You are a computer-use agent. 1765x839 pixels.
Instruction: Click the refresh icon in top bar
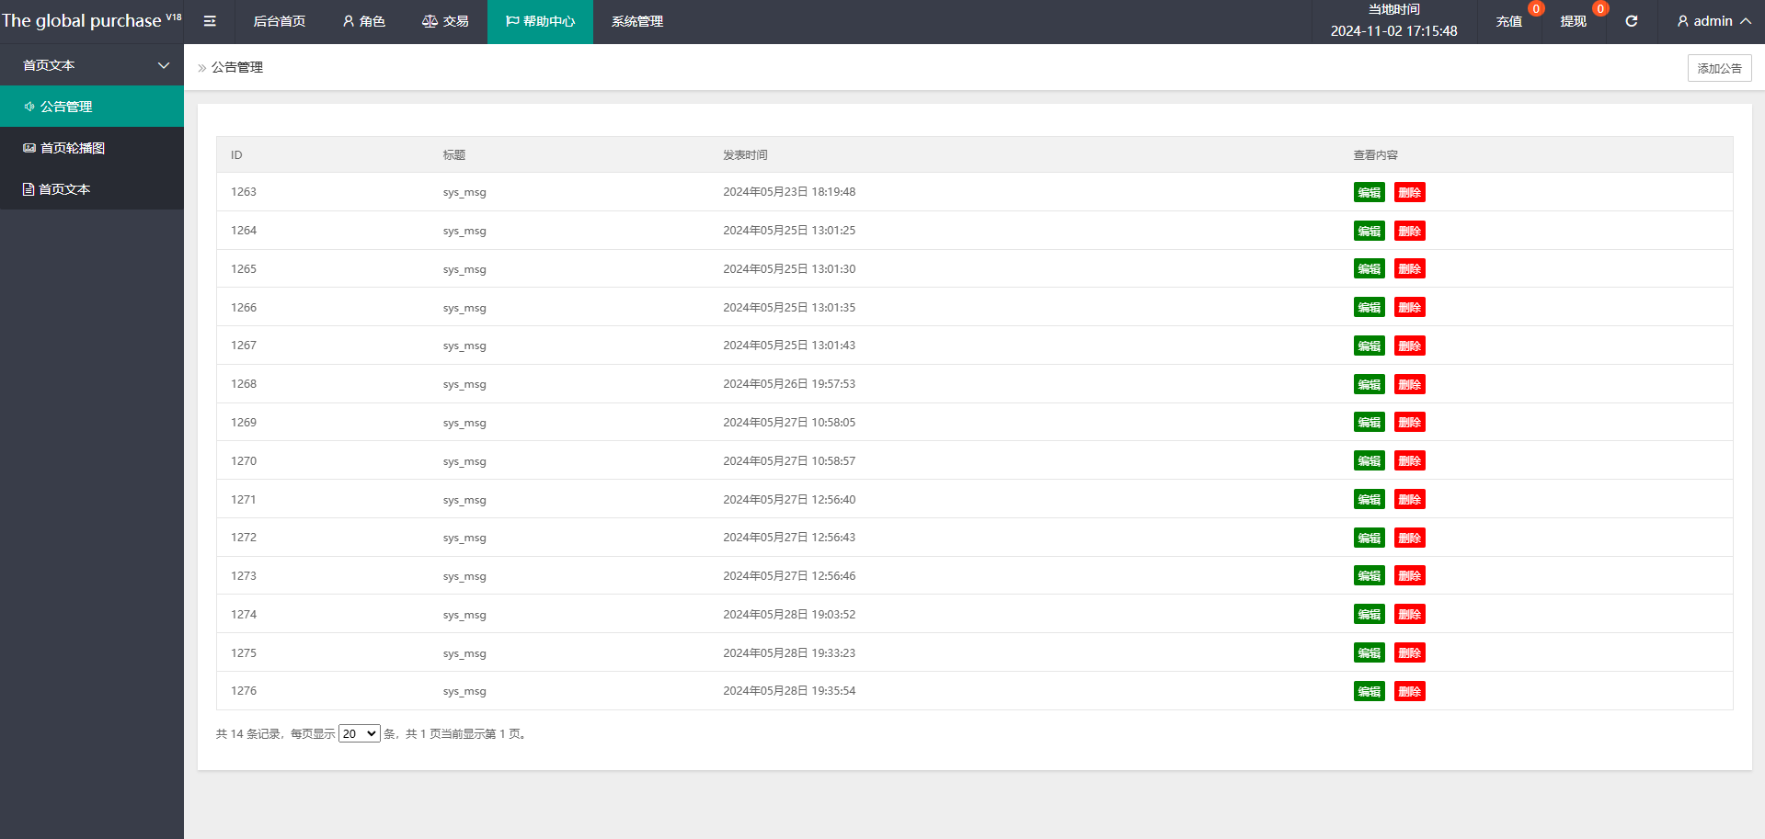(x=1631, y=21)
